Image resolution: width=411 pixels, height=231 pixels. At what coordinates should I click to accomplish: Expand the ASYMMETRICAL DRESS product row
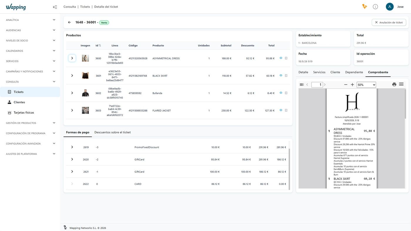[72, 58]
